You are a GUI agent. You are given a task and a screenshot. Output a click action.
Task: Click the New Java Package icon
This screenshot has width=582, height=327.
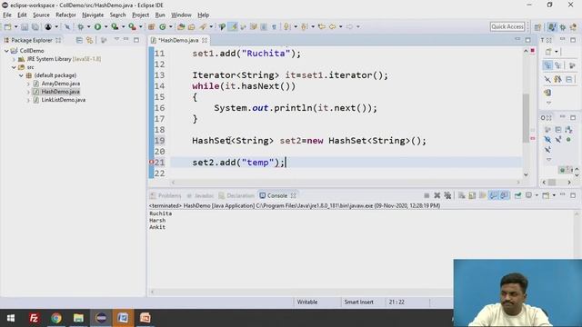click(152, 26)
